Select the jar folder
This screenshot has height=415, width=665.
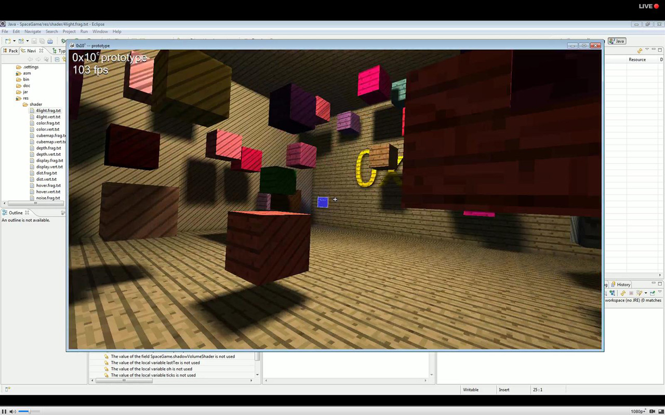22,92
